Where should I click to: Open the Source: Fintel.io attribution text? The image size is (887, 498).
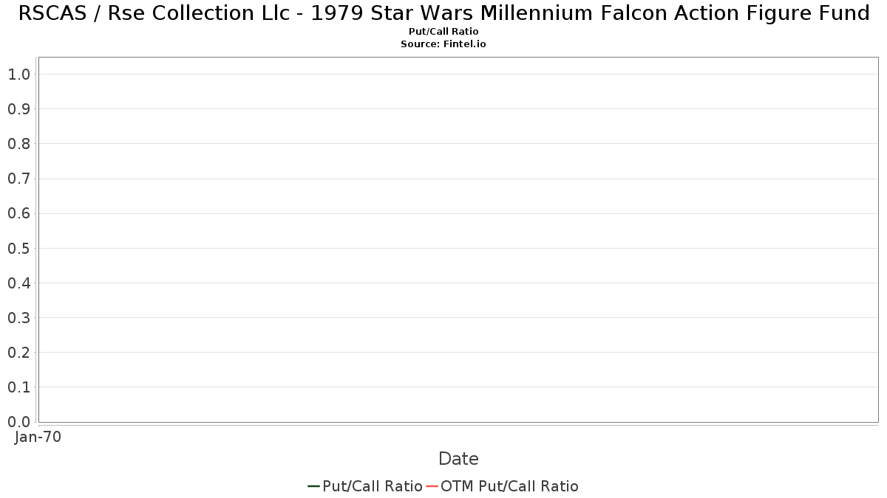(x=443, y=44)
